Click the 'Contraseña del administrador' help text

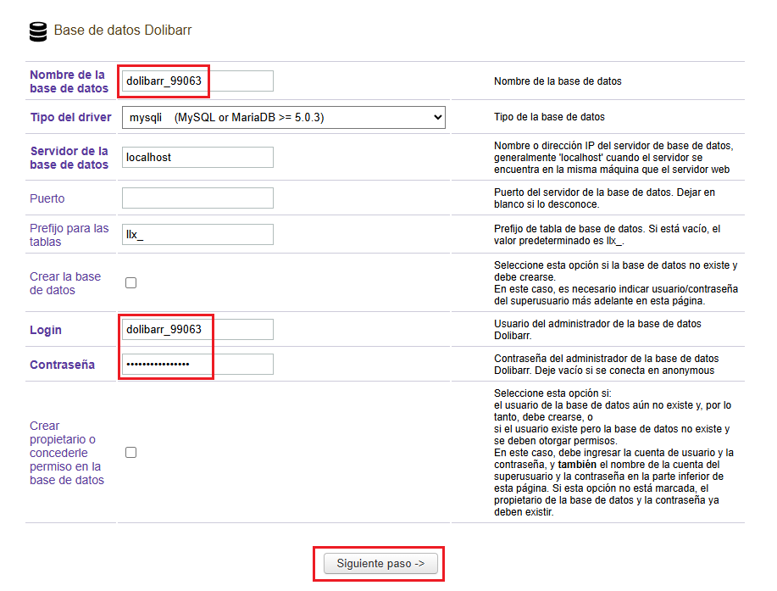pyautogui.click(x=606, y=365)
